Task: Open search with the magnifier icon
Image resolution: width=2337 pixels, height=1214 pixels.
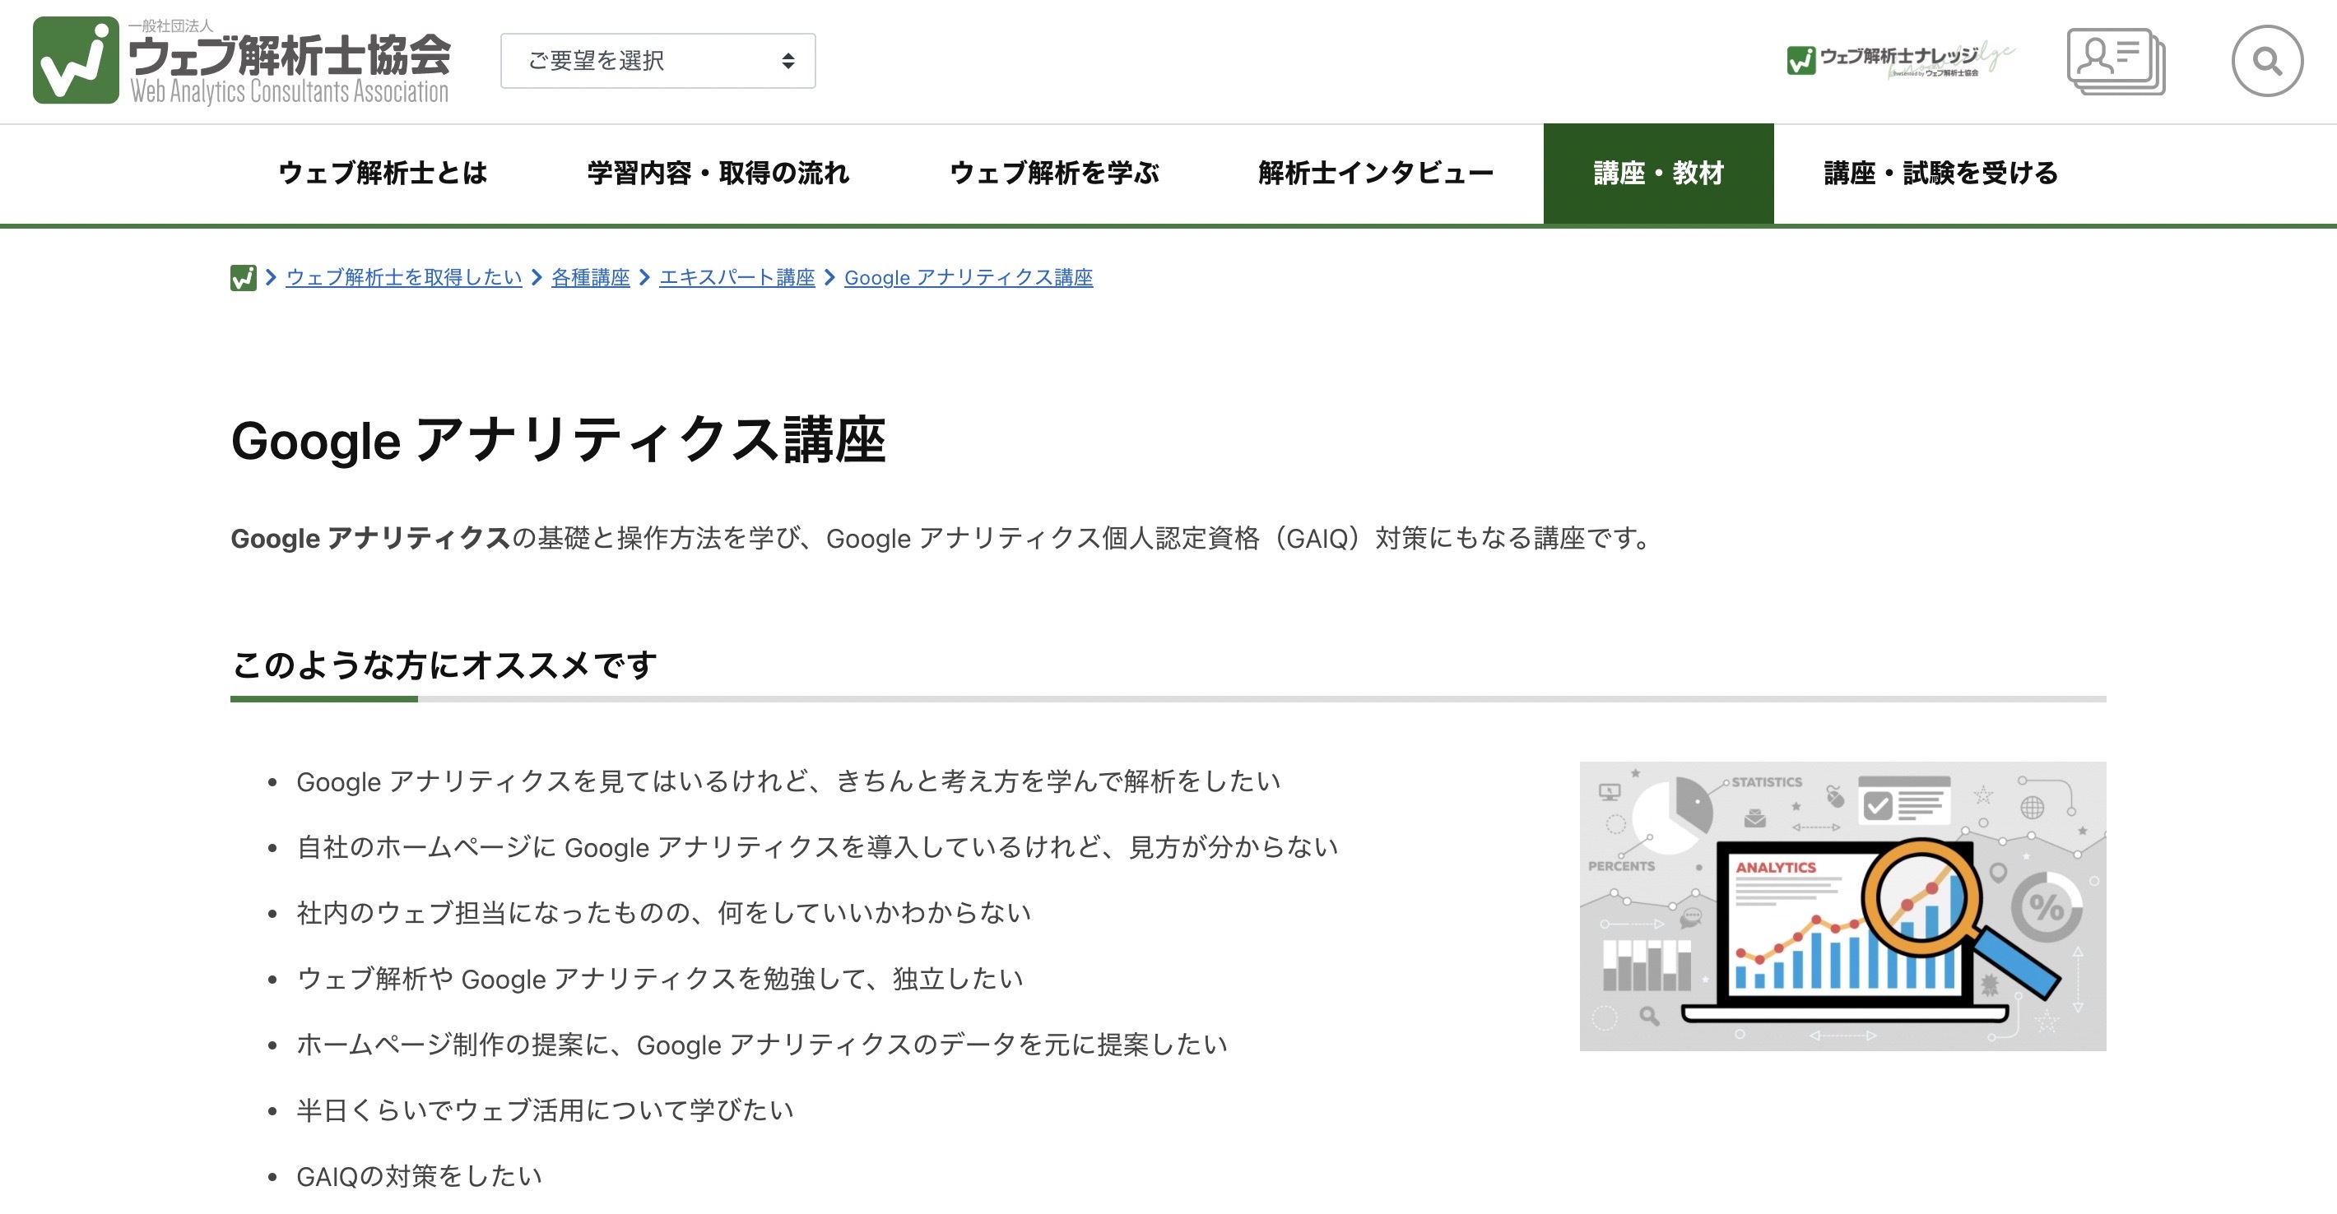Action: click(x=2267, y=61)
